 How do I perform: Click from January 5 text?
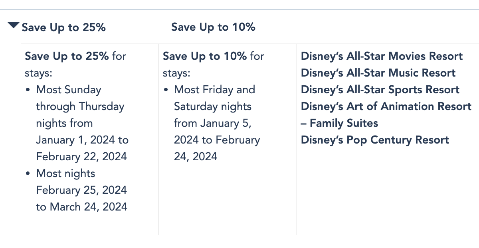pyautogui.click(x=212, y=123)
